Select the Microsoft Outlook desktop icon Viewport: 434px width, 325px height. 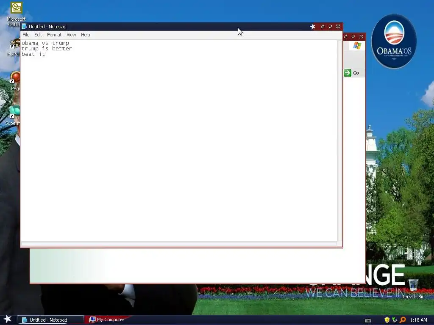click(16, 15)
